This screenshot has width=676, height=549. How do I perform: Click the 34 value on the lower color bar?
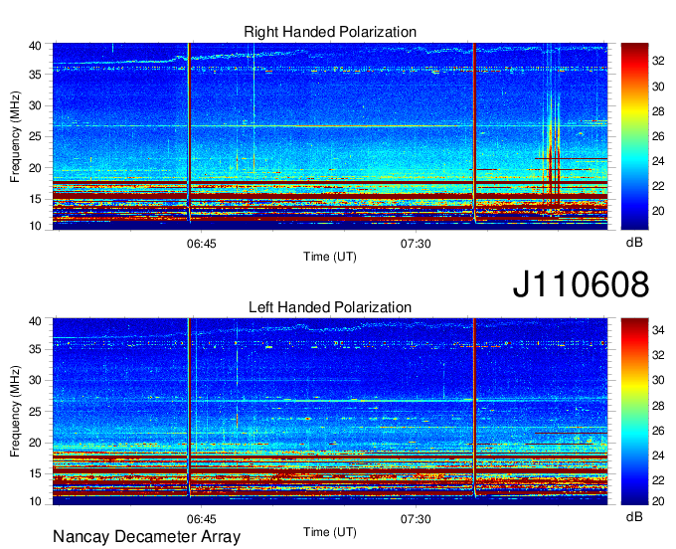(658, 331)
